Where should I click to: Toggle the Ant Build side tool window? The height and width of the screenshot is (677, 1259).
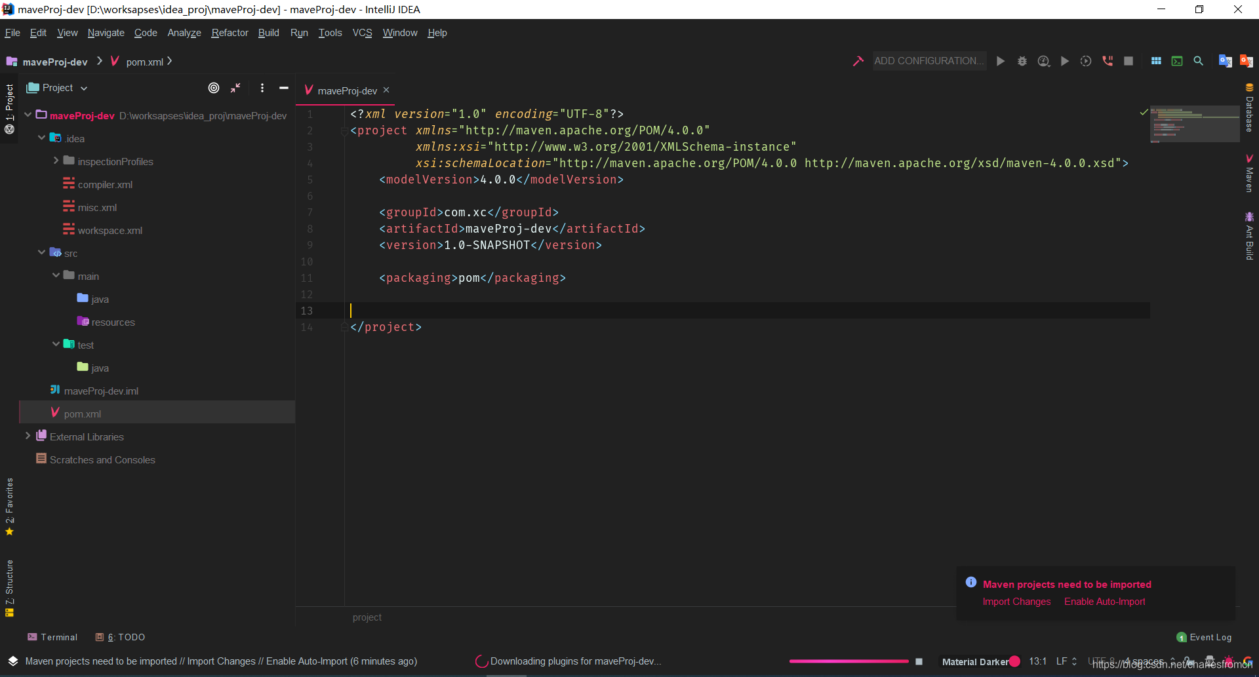tap(1249, 236)
